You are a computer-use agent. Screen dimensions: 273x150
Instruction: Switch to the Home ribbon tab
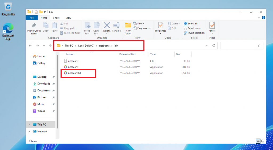pos(44,18)
